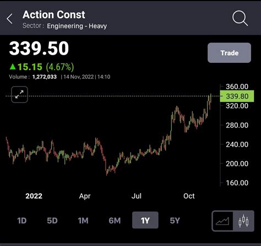Open the search magnifier icon
This screenshot has height=246, width=261.
click(240, 18)
